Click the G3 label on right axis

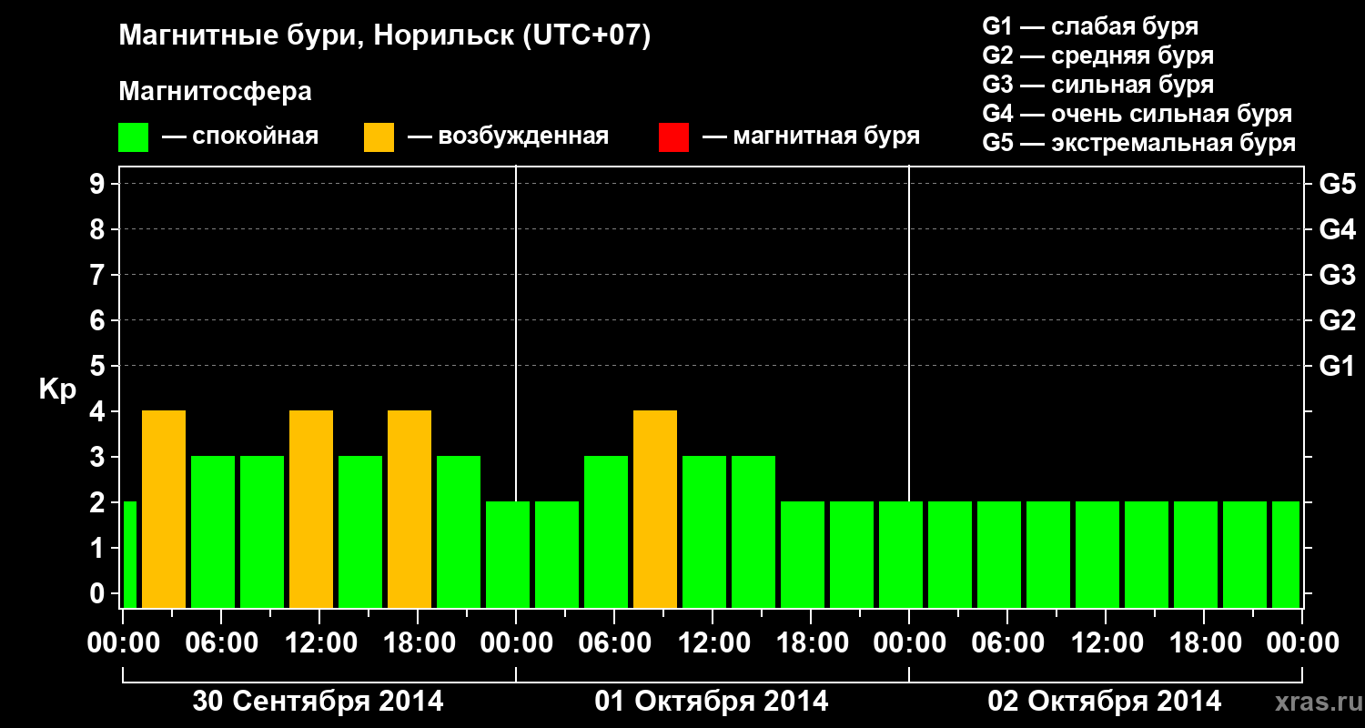pyautogui.click(x=1337, y=275)
